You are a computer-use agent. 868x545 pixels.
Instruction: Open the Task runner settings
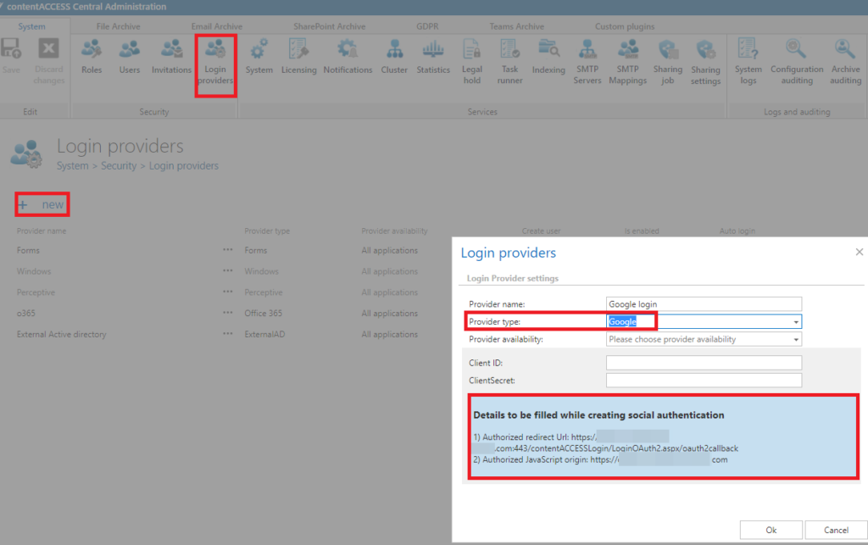pyautogui.click(x=509, y=59)
